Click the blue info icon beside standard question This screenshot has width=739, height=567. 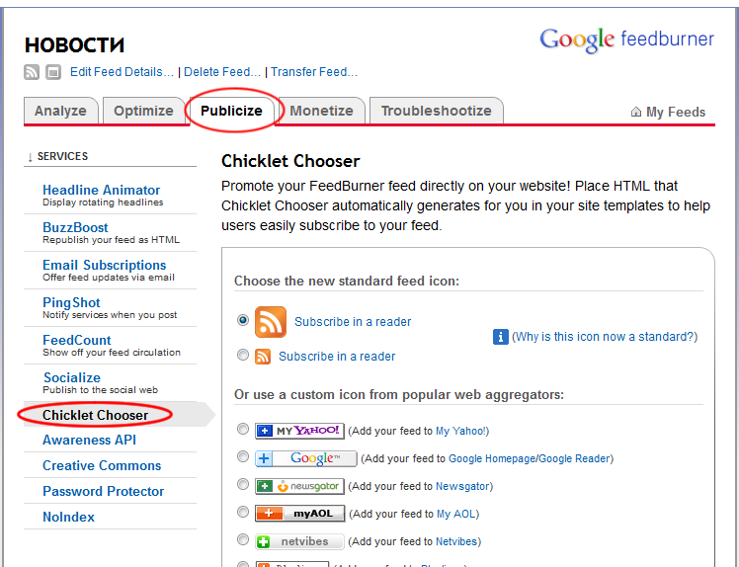pos(501,337)
